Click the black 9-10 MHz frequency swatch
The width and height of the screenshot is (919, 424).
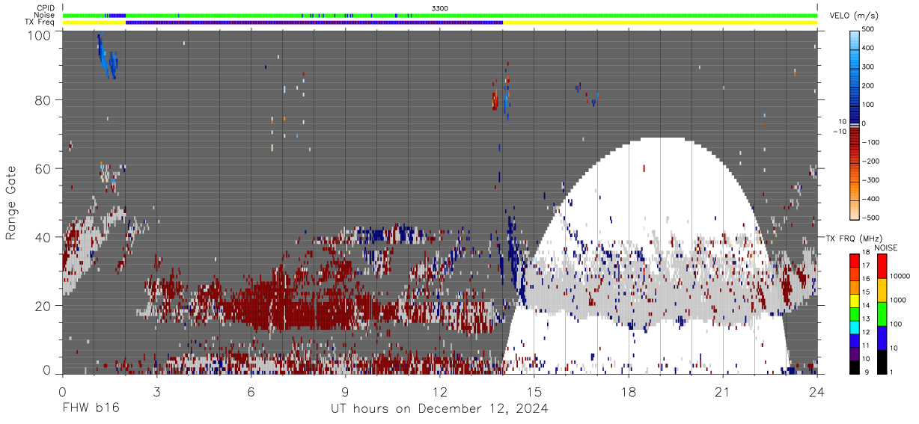(855, 366)
